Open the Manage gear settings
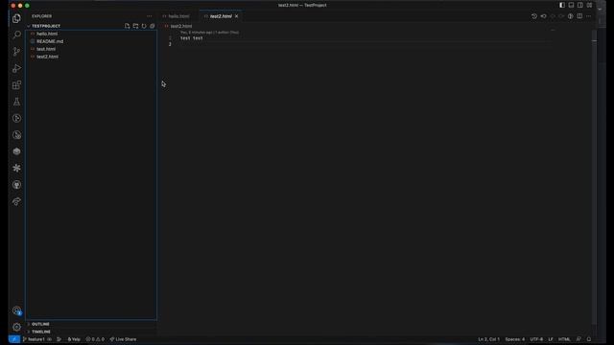 tap(16, 327)
